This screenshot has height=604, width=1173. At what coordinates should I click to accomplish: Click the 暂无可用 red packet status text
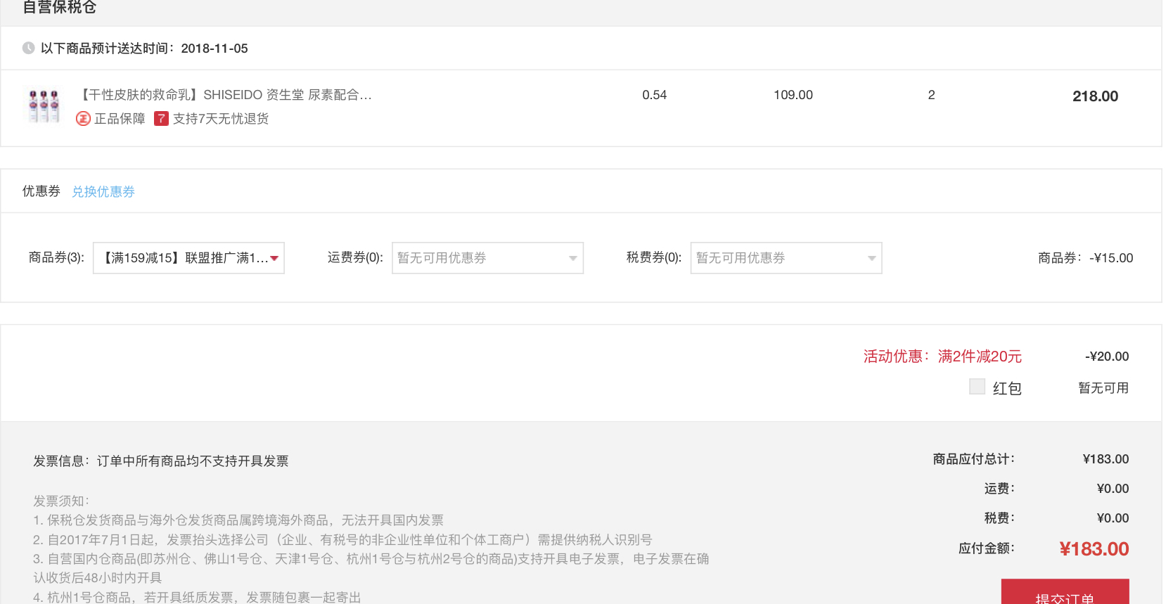(x=1103, y=388)
